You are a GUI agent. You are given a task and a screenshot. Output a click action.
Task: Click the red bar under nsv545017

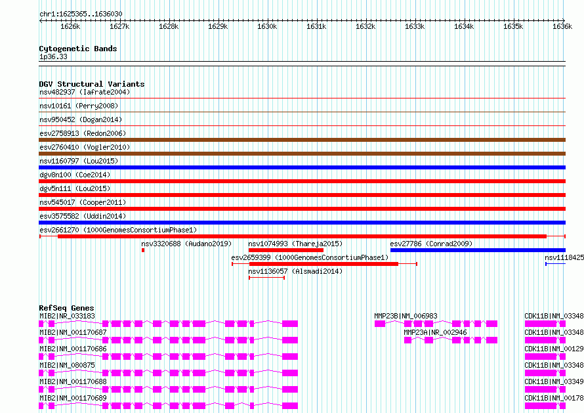pyautogui.click(x=302, y=209)
